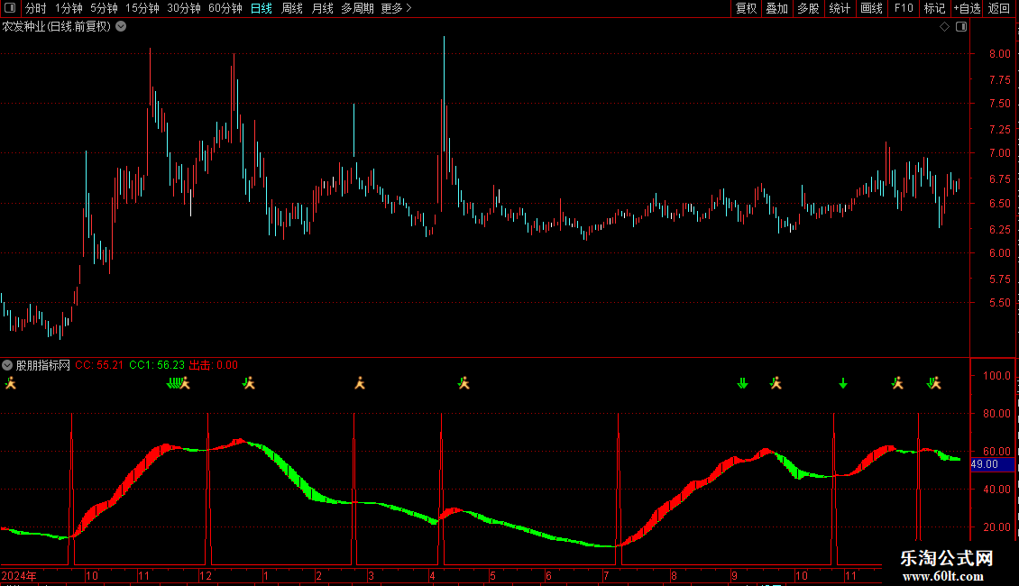1019x586 pixels.
Task: Switch to 月线 monthly chart
Action: (x=322, y=8)
